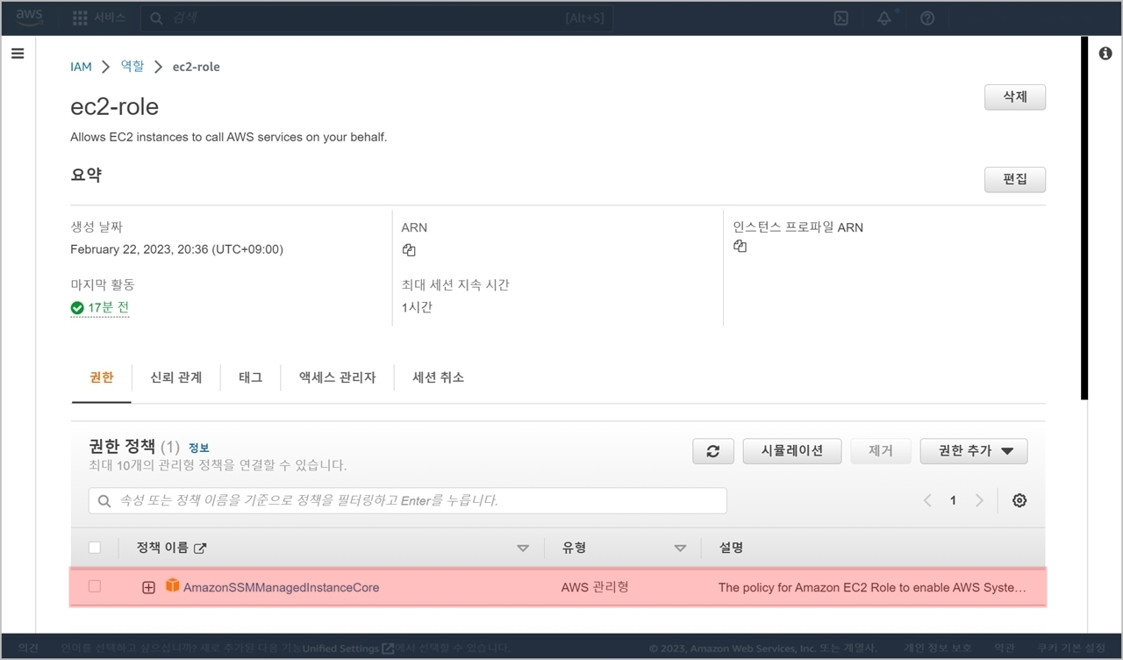Launch CloudShell from the top bar
This screenshot has width=1123, height=660.
840,18
